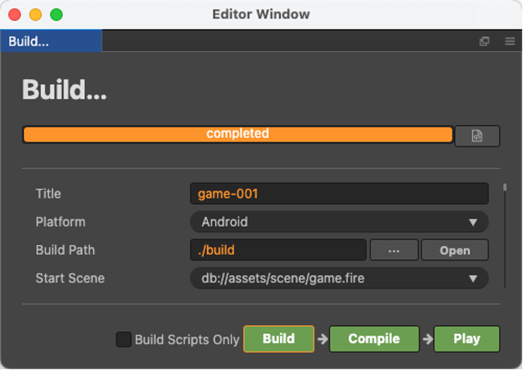Screen dimensions: 523x370
Task: Click the green Build button
Action: pyautogui.click(x=278, y=339)
